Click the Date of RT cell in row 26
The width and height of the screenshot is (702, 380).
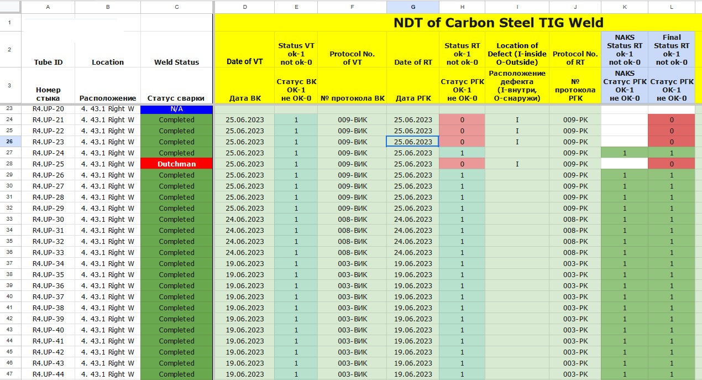tap(412, 142)
